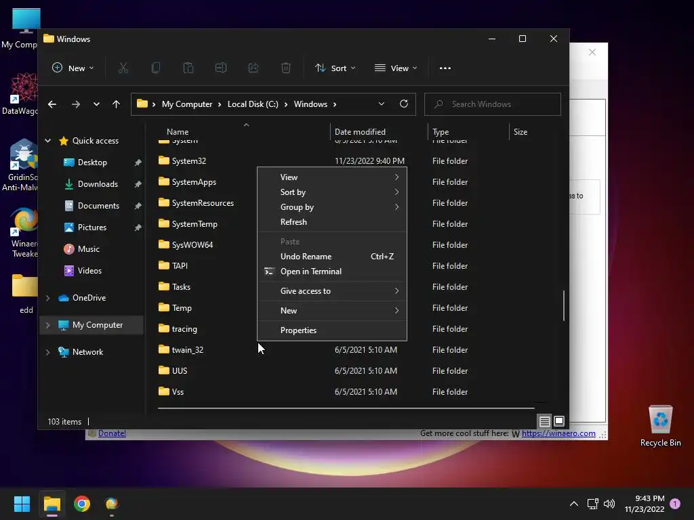Open the volume control in system tray
The height and width of the screenshot is (520, 694).
point(609,504)
